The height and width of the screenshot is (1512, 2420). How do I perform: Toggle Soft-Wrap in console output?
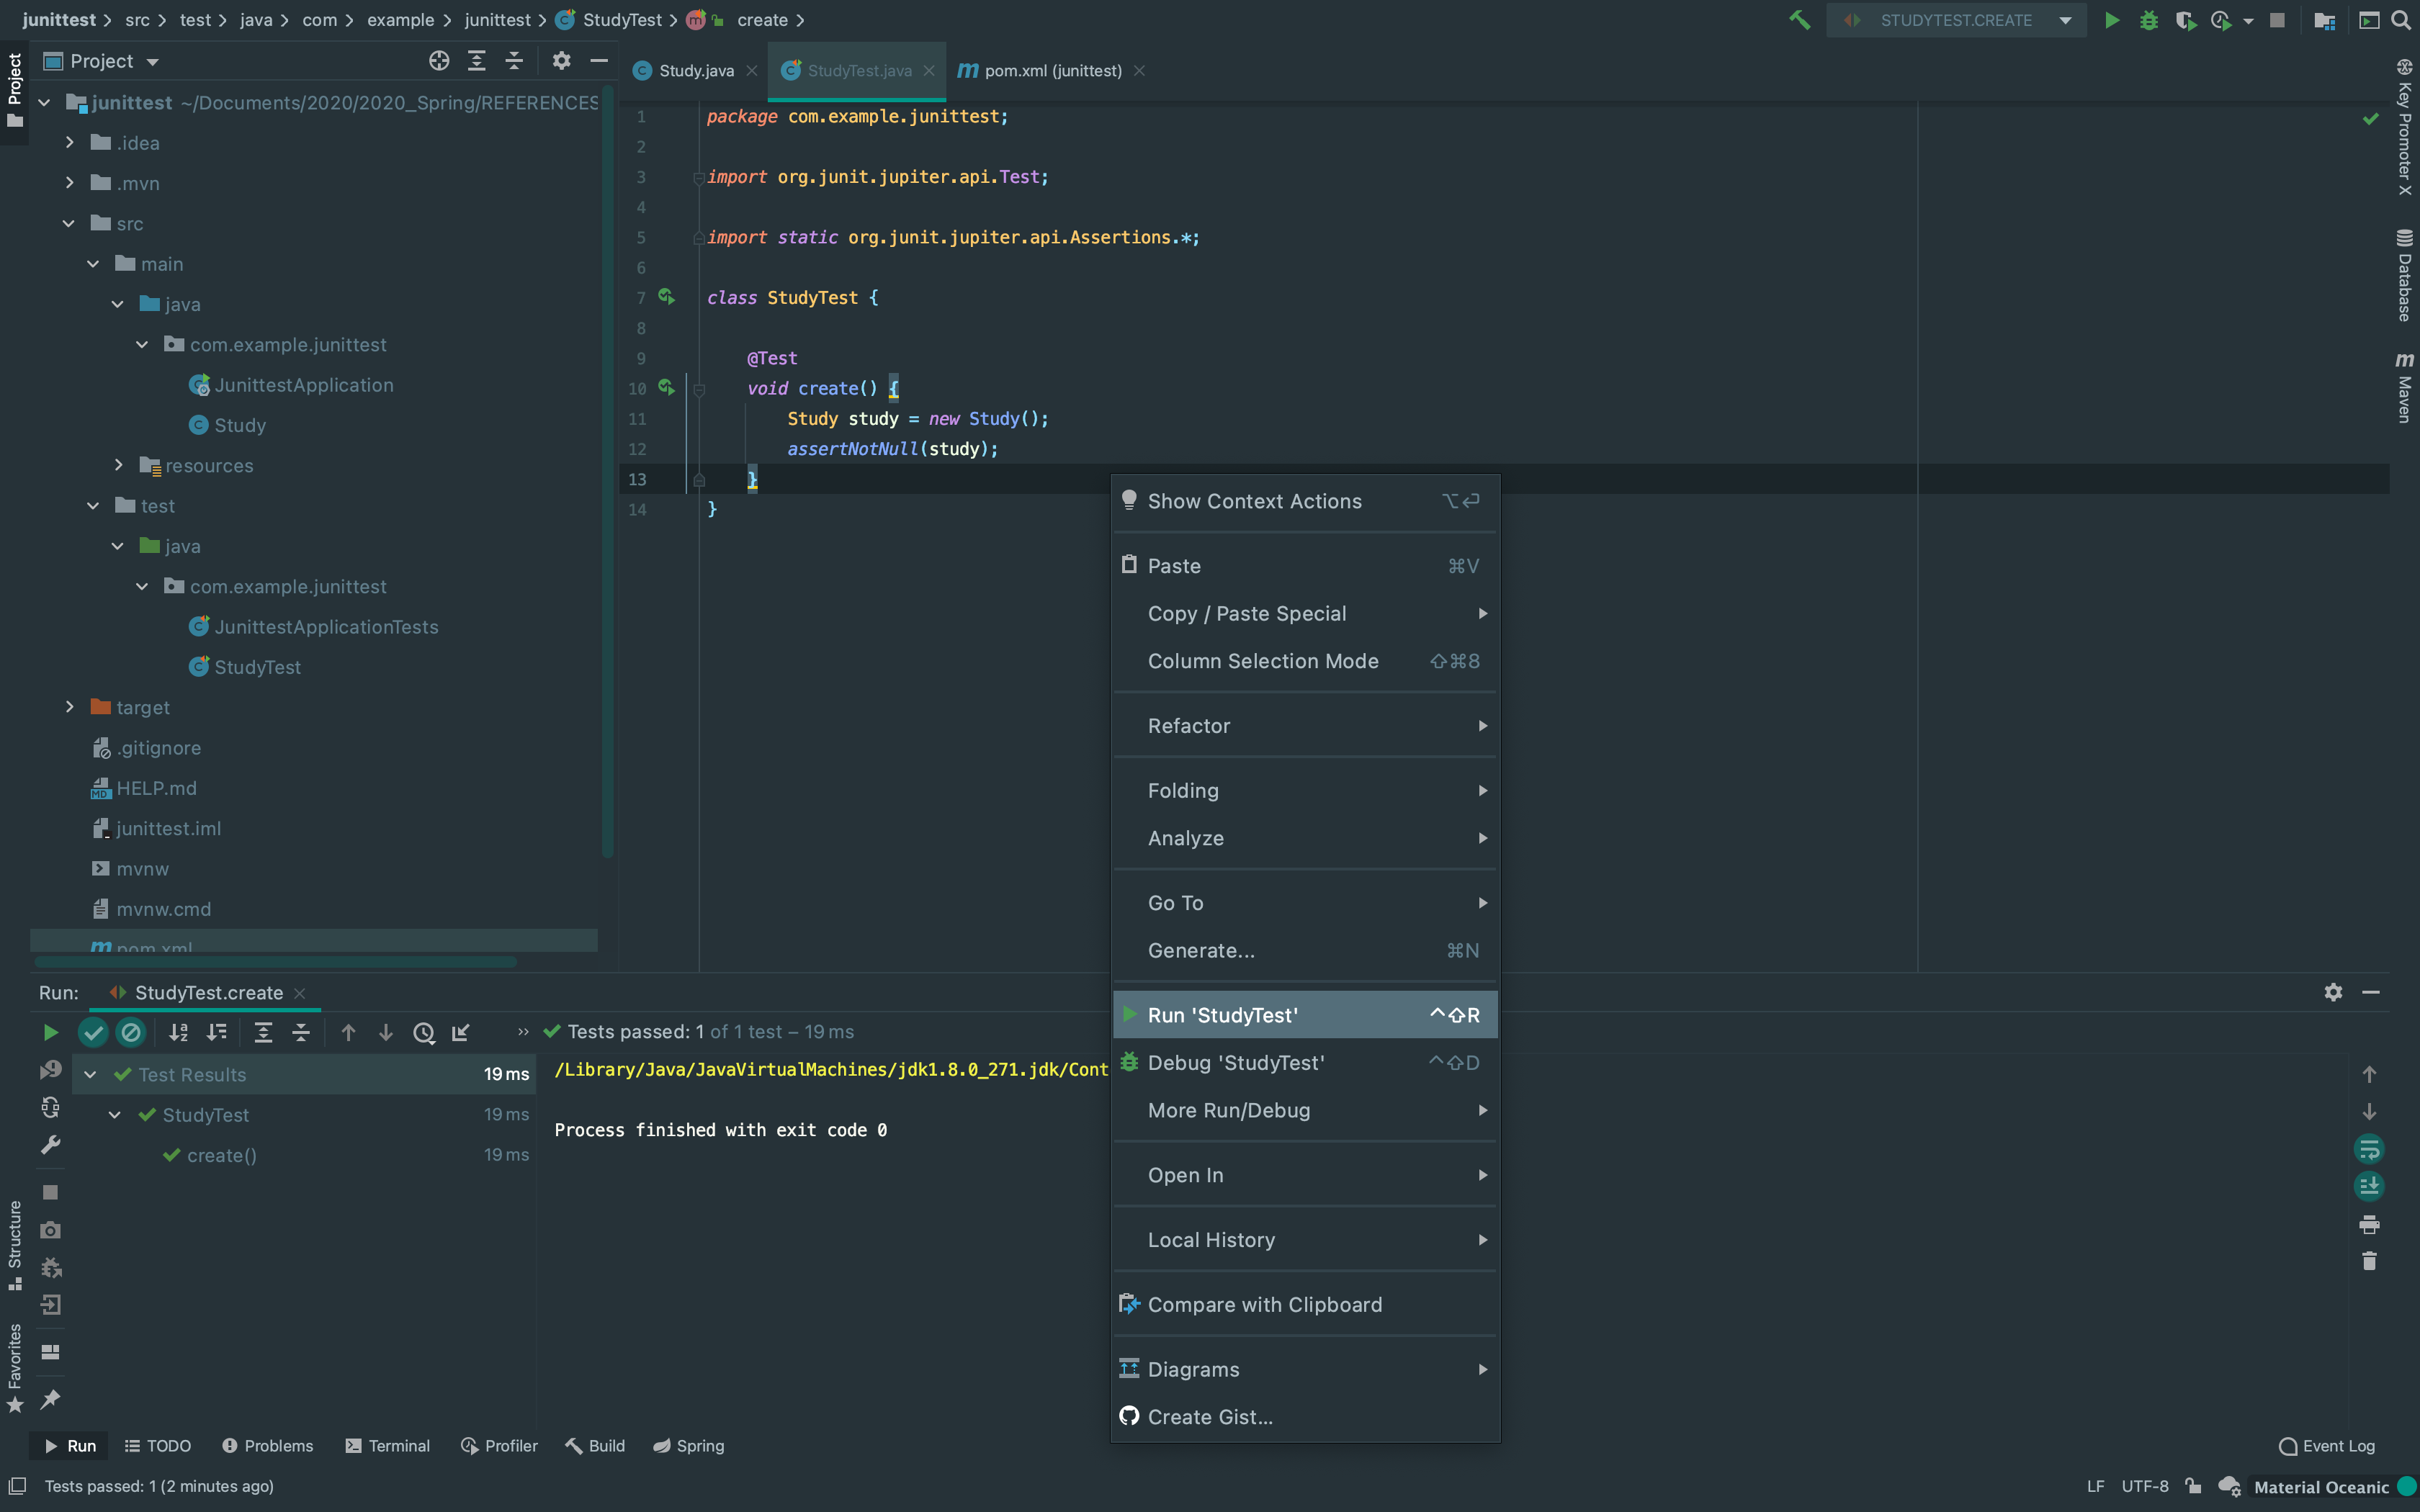(x=2369, y=1149)
